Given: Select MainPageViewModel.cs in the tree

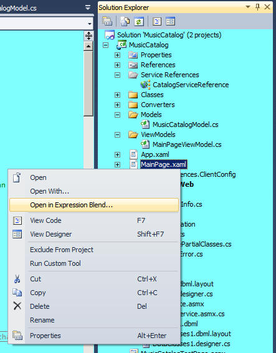Looking at the screenshot, I should [187, 144].
